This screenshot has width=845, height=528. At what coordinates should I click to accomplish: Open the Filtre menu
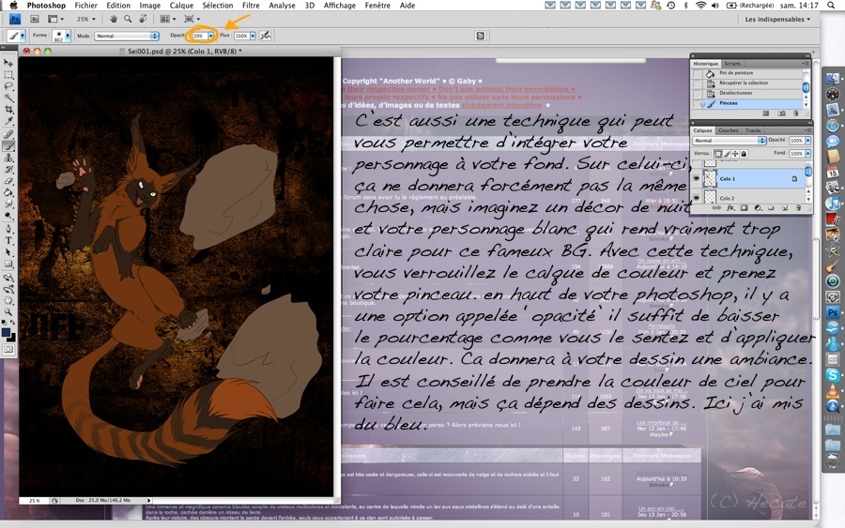[251, 6]
